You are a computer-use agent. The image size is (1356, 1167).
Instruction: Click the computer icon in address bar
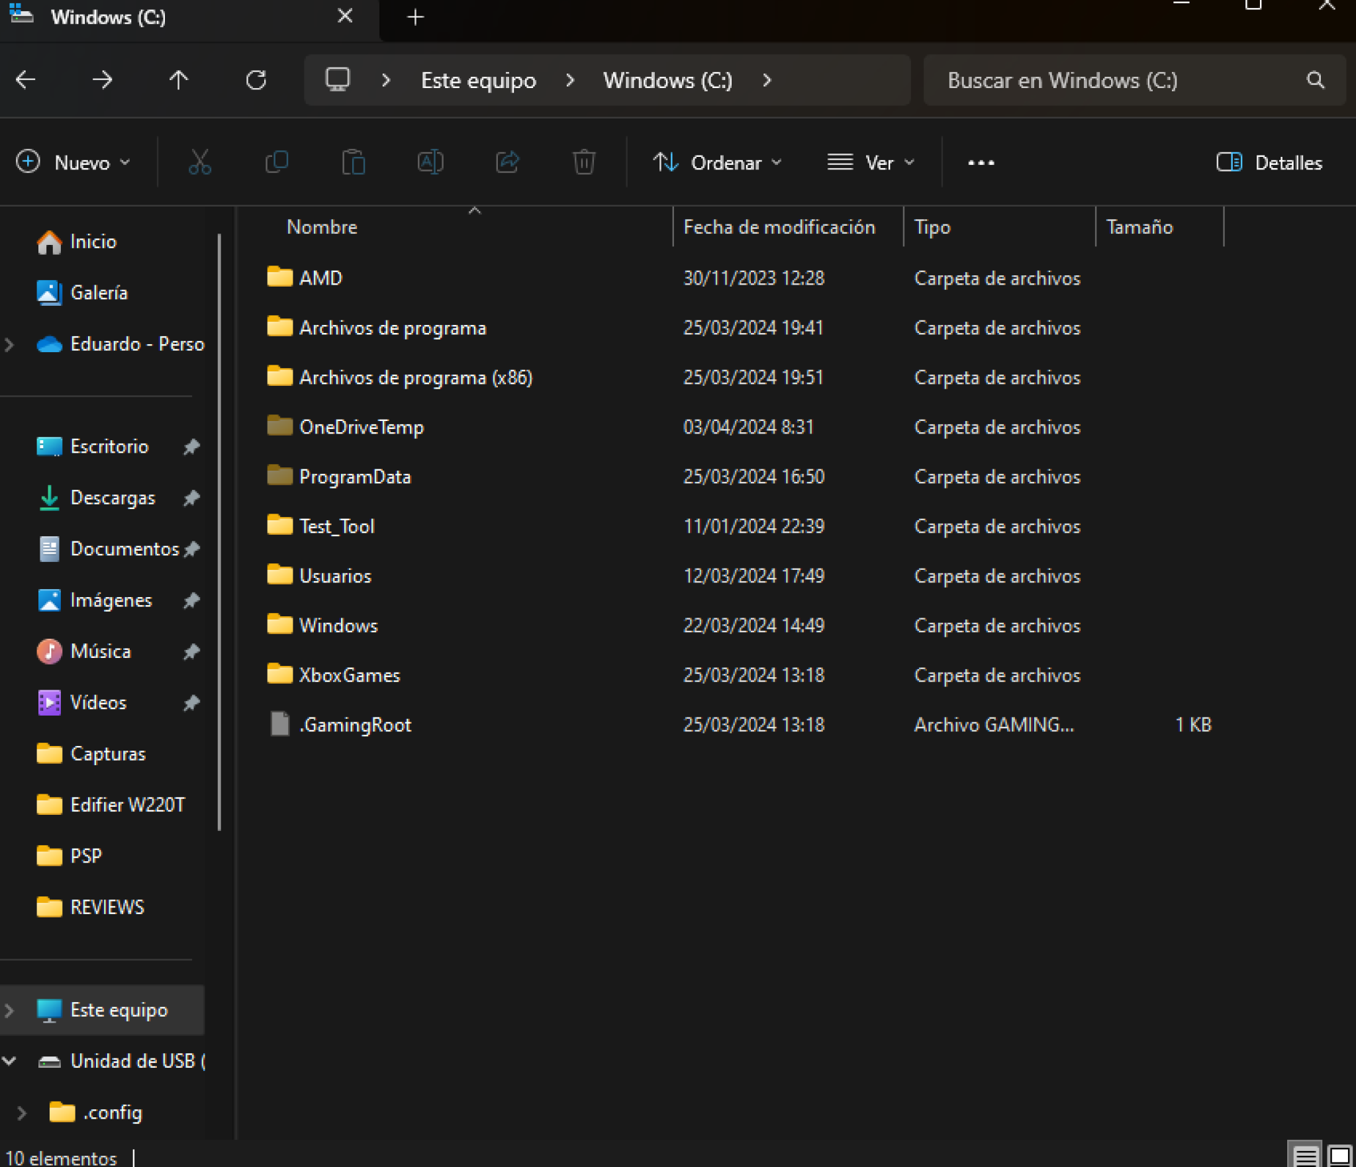(338, 80)
